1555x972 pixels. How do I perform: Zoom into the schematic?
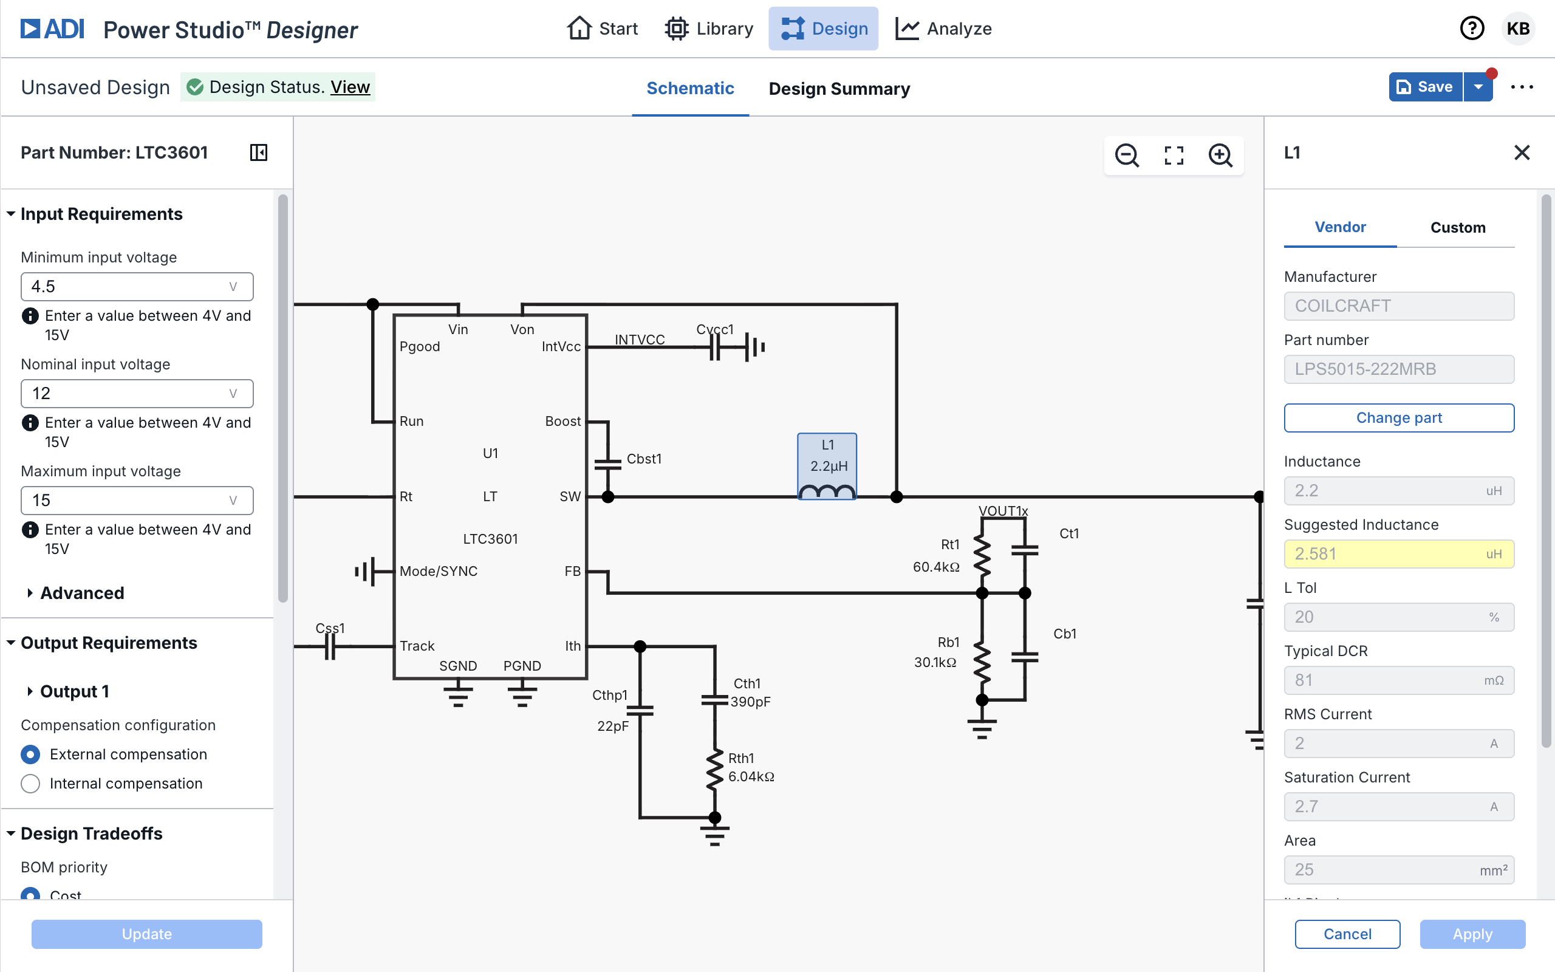coord(1220,155)
